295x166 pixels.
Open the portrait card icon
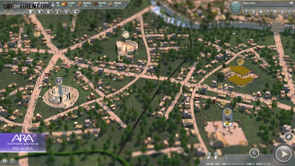click(275, 12)
